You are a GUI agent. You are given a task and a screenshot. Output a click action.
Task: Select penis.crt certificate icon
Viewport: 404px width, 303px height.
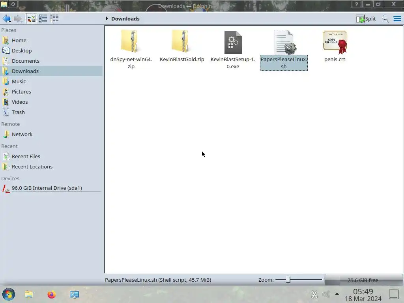(x=335, y=42)
